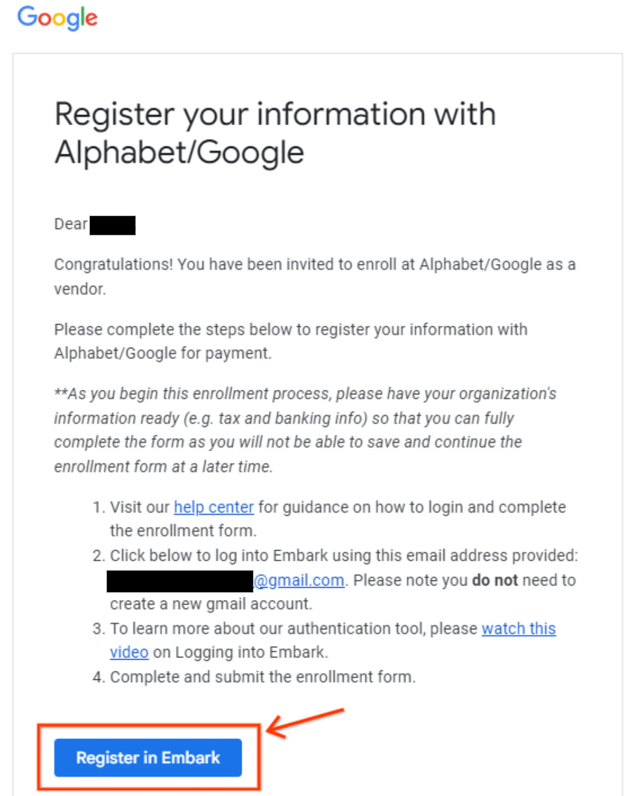Click step 4 "Complete and submit" text
The image size is (640, 796).
coord(262,677)
